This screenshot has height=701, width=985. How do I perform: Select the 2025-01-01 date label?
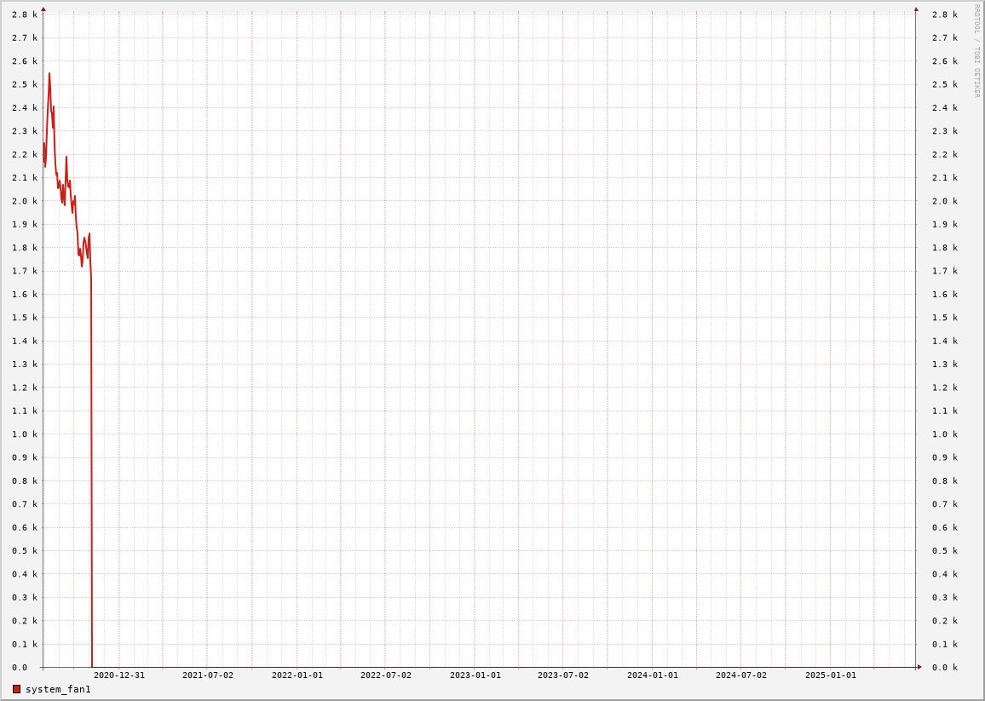click(x=830, y=675)
